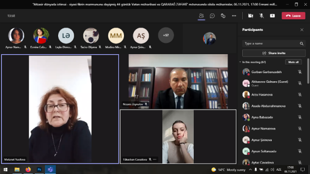Viewport: 310px width, 174px height.
Task: Open the share content tray icon
Action: point(272,16)
